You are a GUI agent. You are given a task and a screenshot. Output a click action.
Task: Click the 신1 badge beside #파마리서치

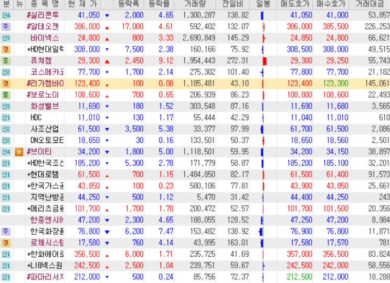tap(6, 277)
